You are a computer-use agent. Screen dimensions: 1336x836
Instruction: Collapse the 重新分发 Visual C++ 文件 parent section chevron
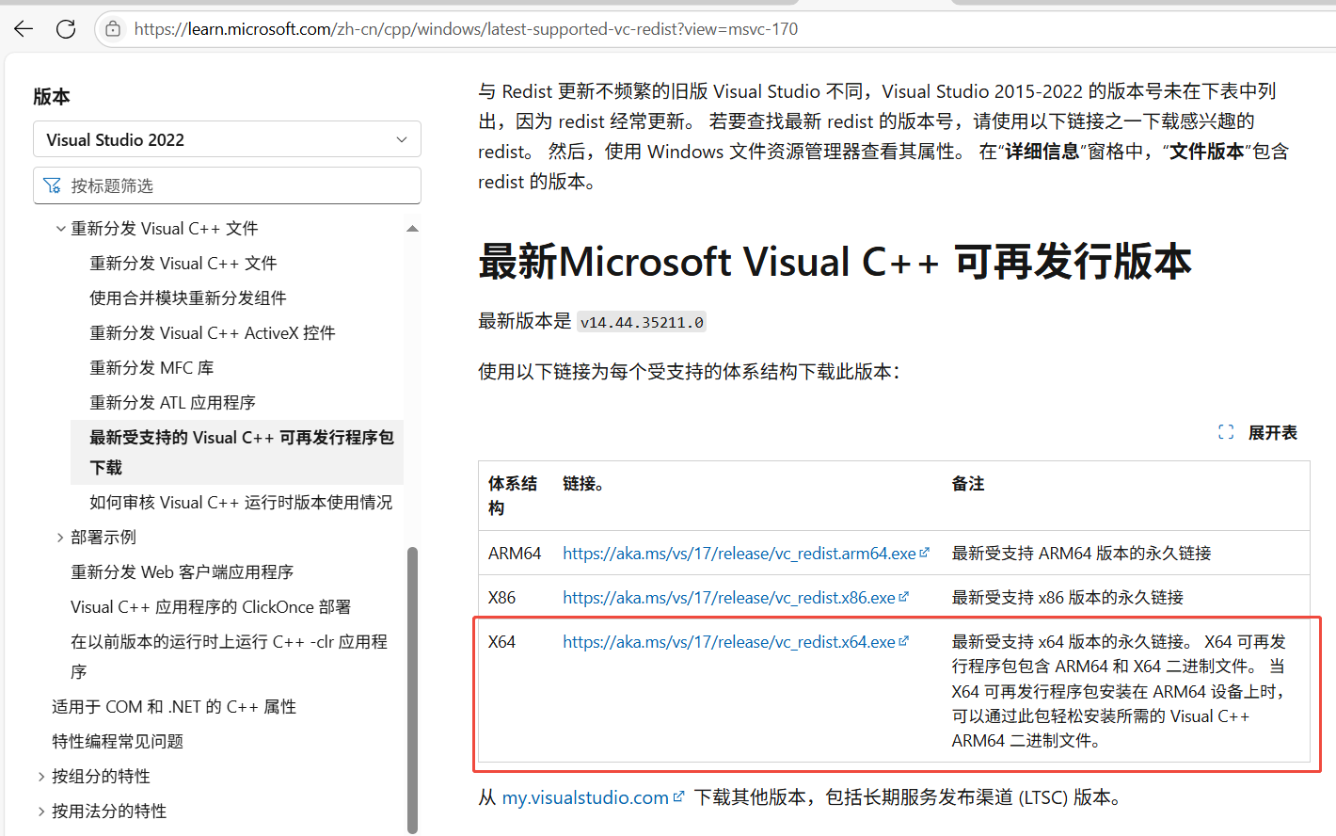(60, 229)
